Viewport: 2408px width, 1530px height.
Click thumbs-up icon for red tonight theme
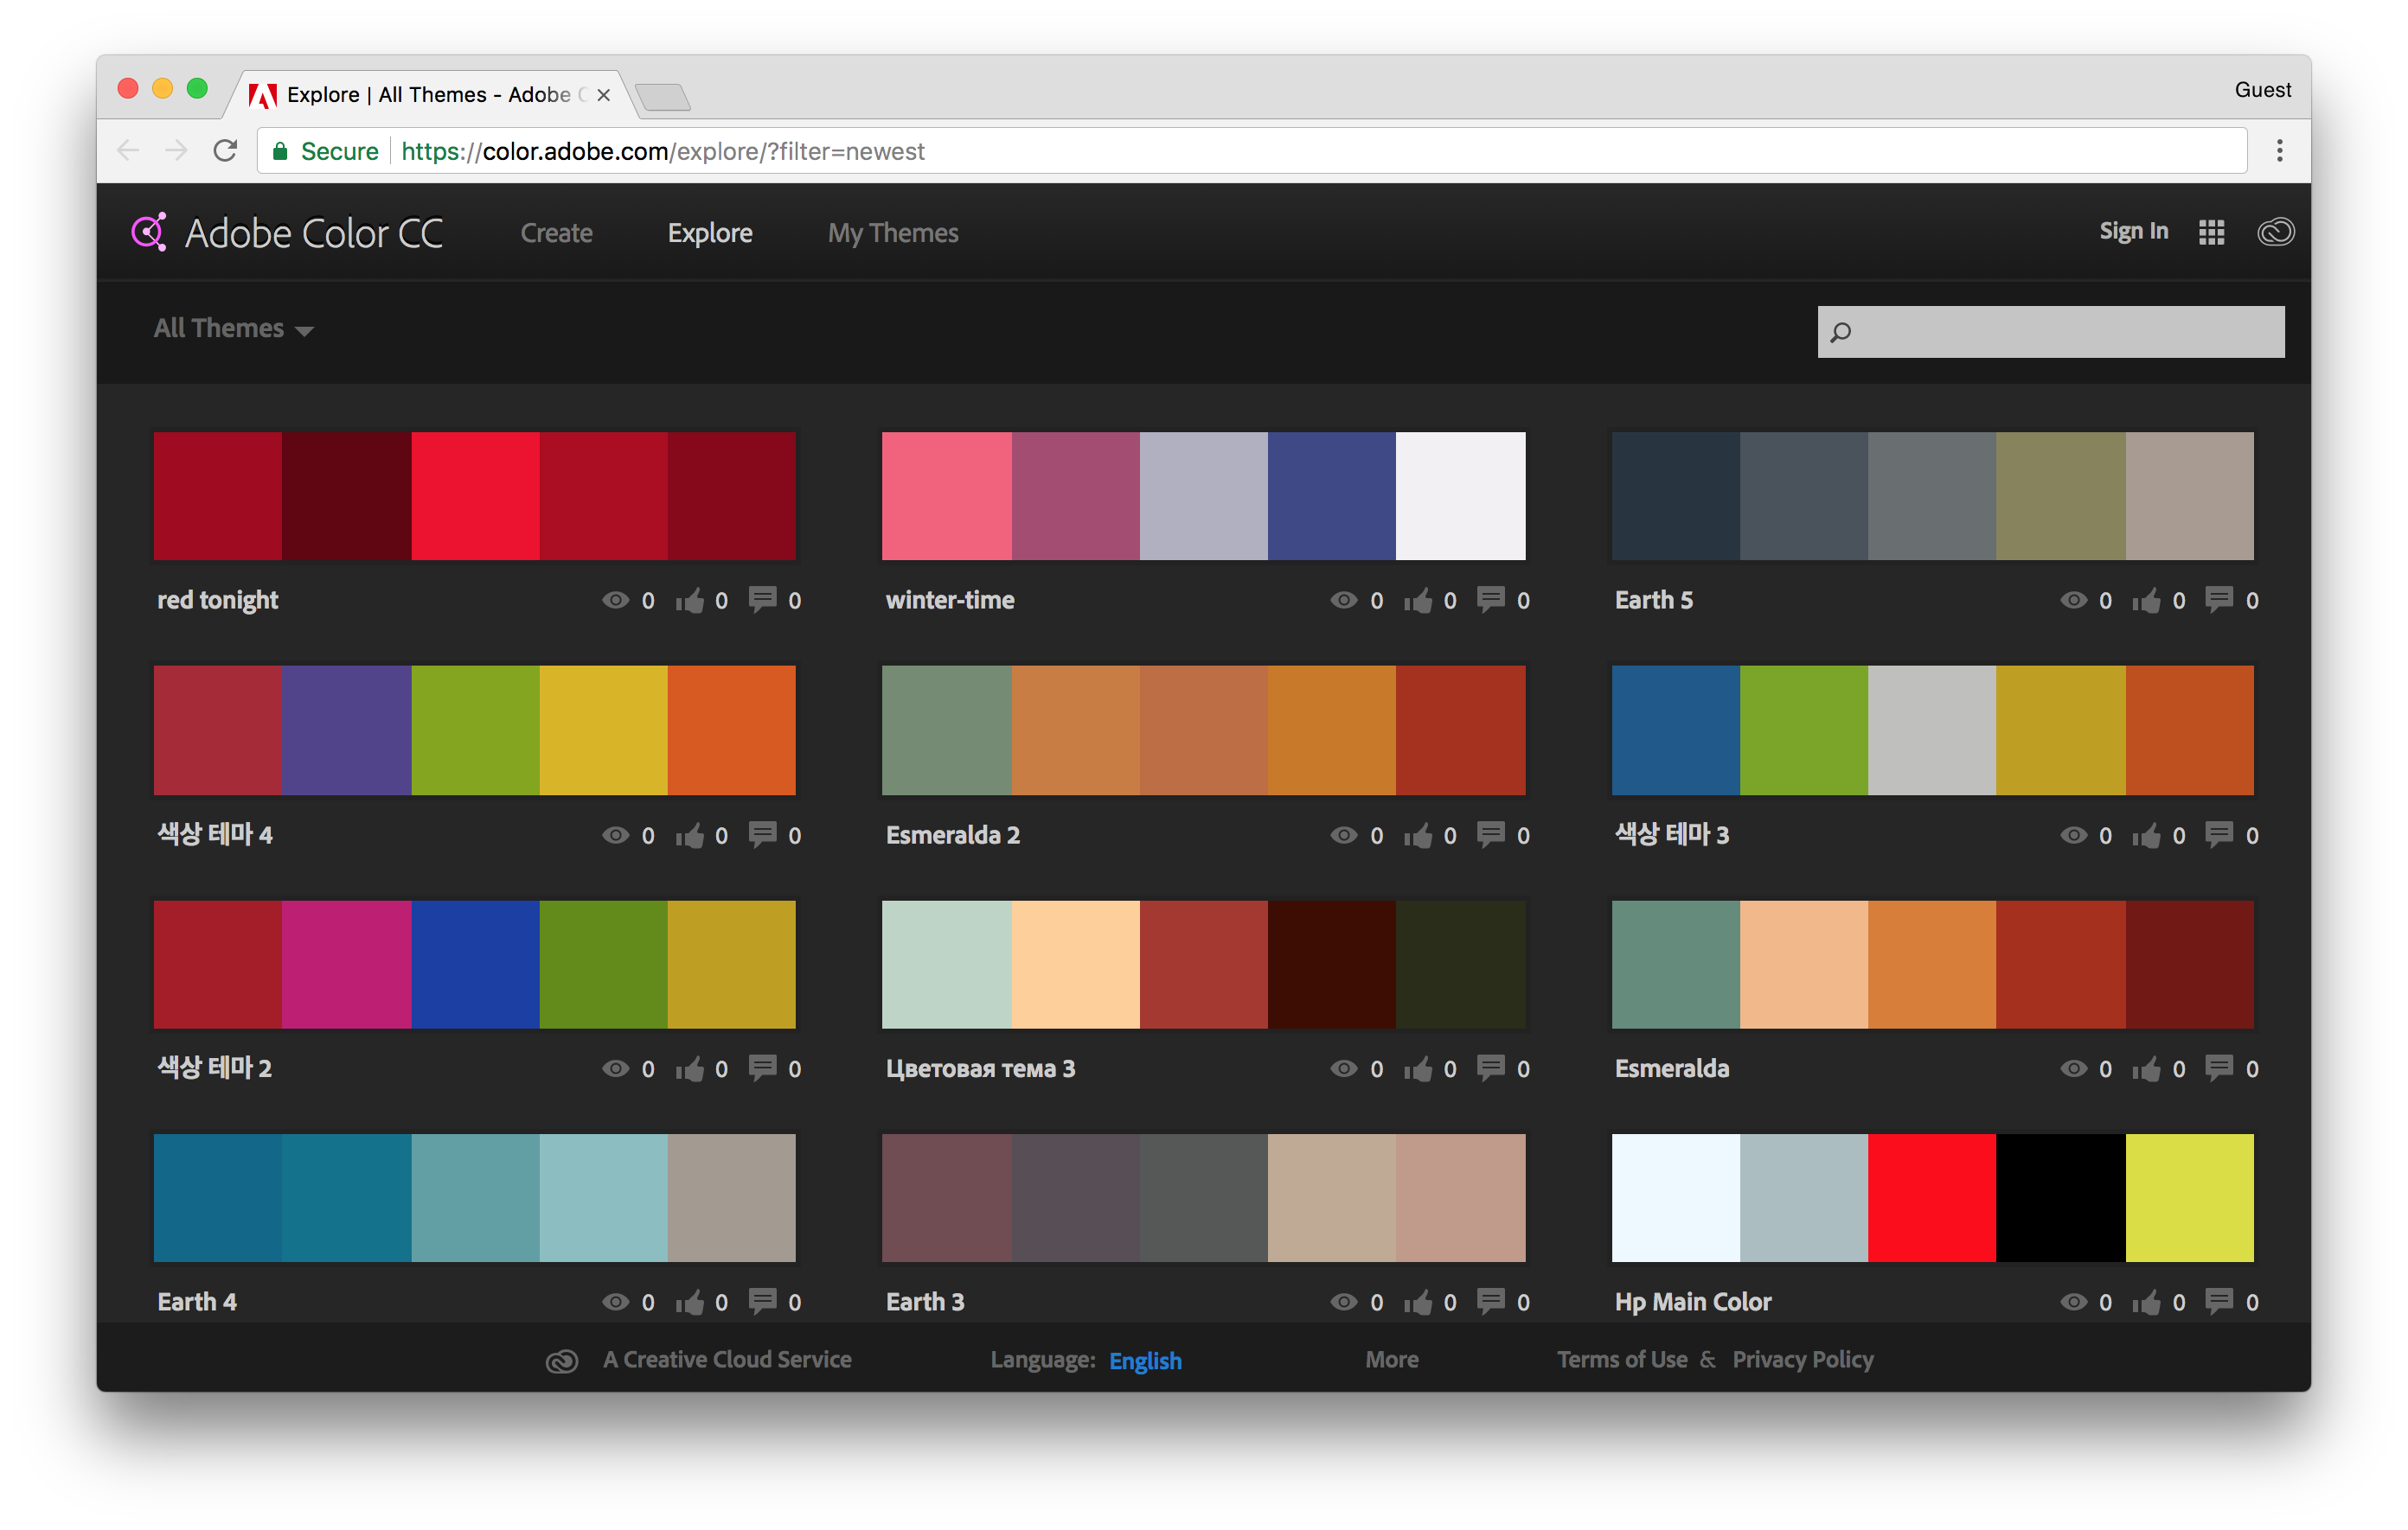(690, 600)
